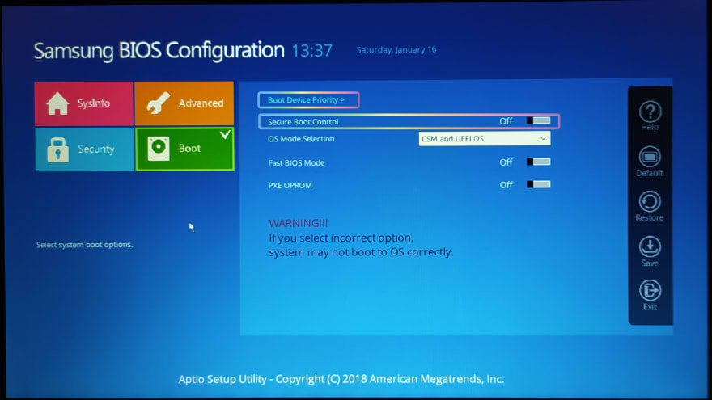Toggle PXE OPROM switch
This screenshot has height=400, width=712.
(539, 184)
